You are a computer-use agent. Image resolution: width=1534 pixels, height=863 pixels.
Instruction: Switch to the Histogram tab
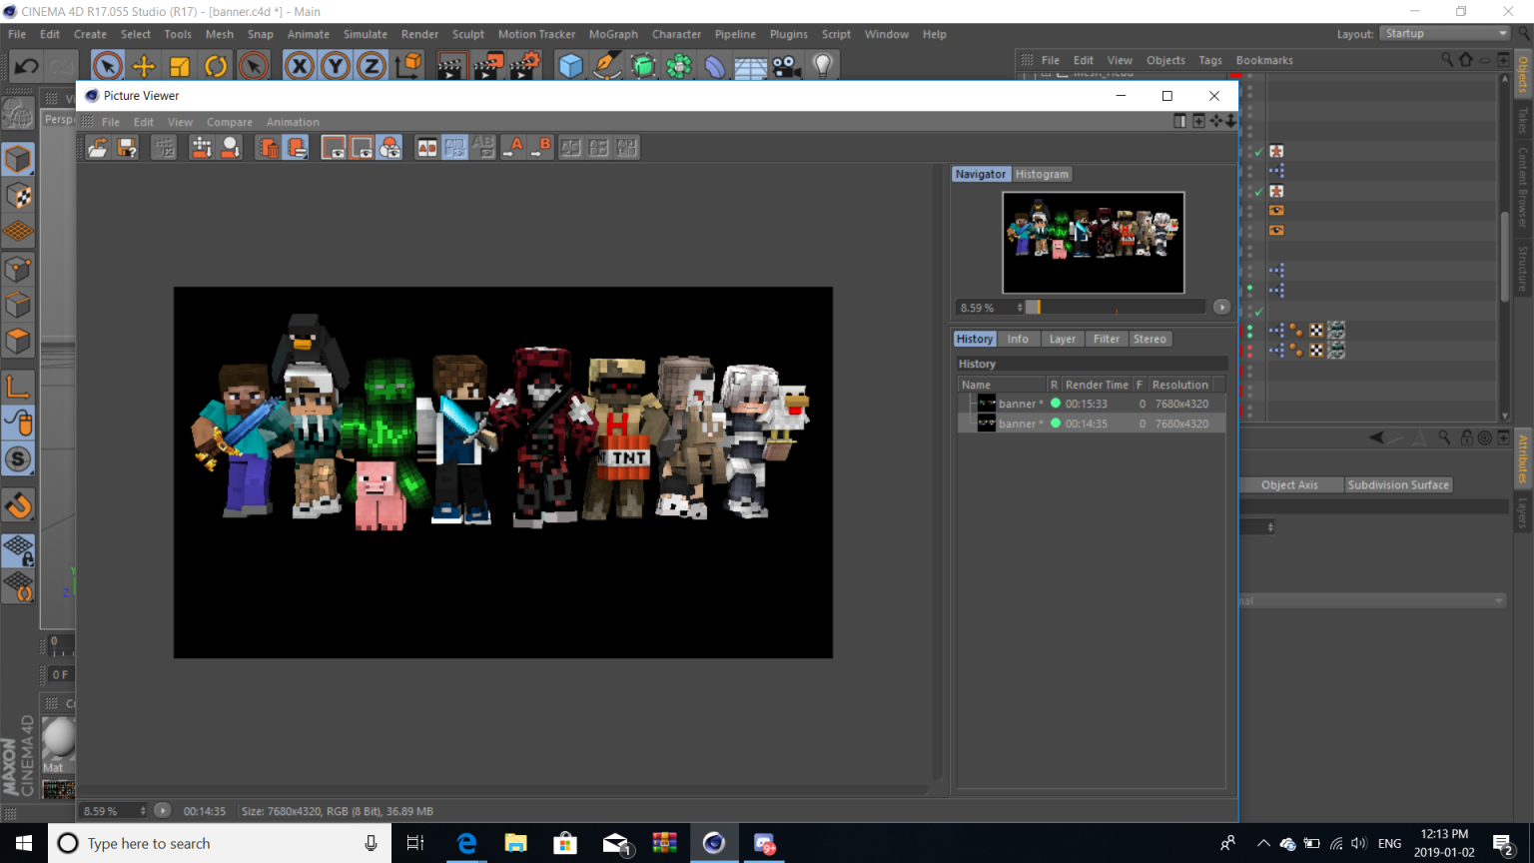click(1042, 174)
